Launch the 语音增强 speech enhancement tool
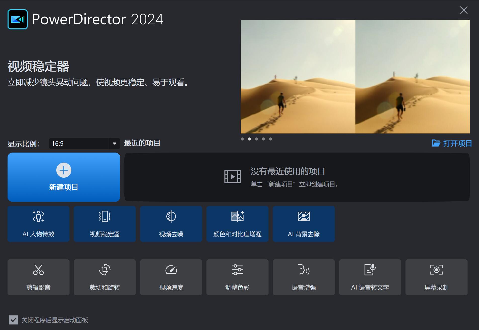Image resolution: width=479 pixels, height=330 pixels. point(304,277)
